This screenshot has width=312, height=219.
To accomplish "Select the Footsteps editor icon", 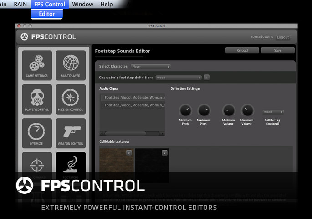I will click(x=71, y=167).
